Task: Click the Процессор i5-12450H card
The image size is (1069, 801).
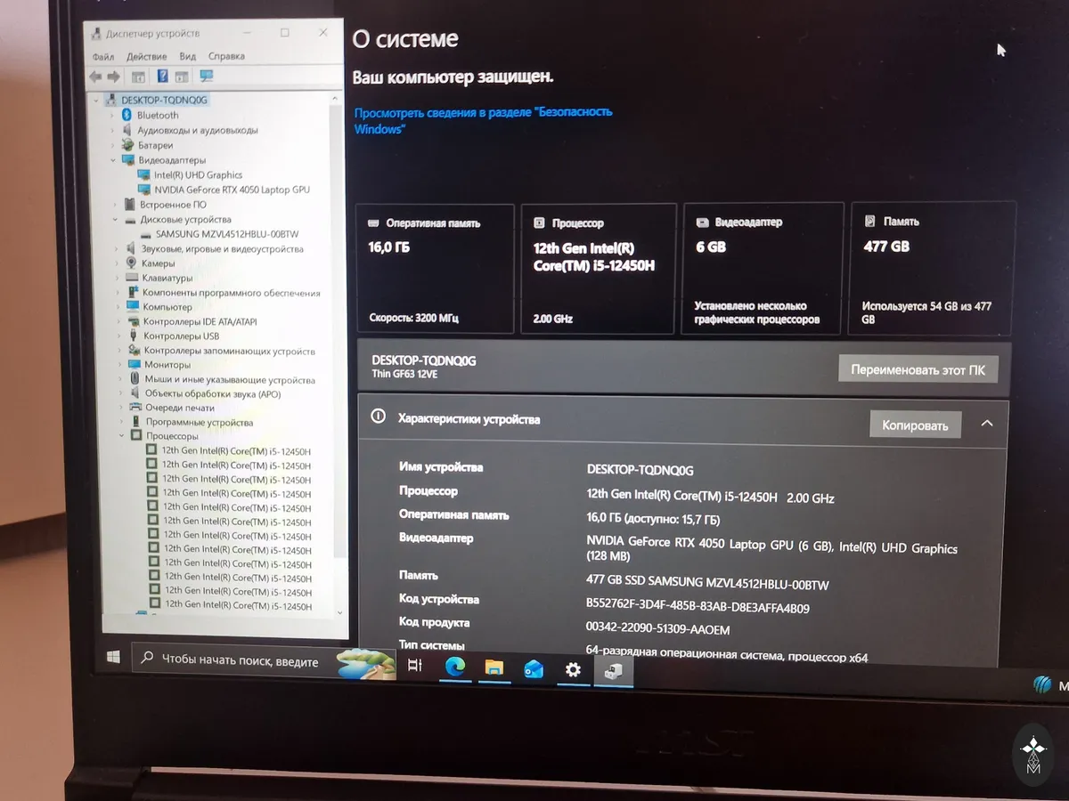Action: (599, 269)
